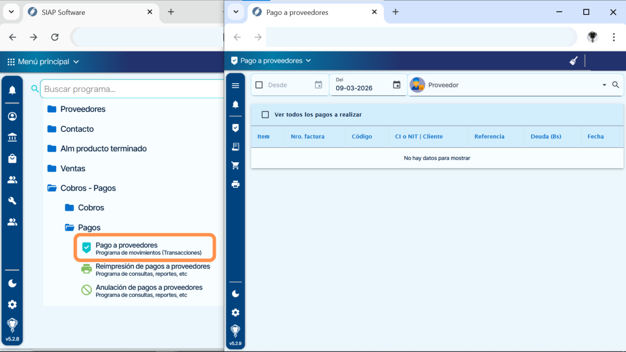The image size is (626, 352).
Task: Click the shopping bag icon in left sidebar
Action: 13,158
